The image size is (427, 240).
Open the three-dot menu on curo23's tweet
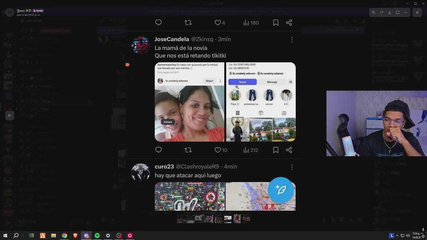292,167
